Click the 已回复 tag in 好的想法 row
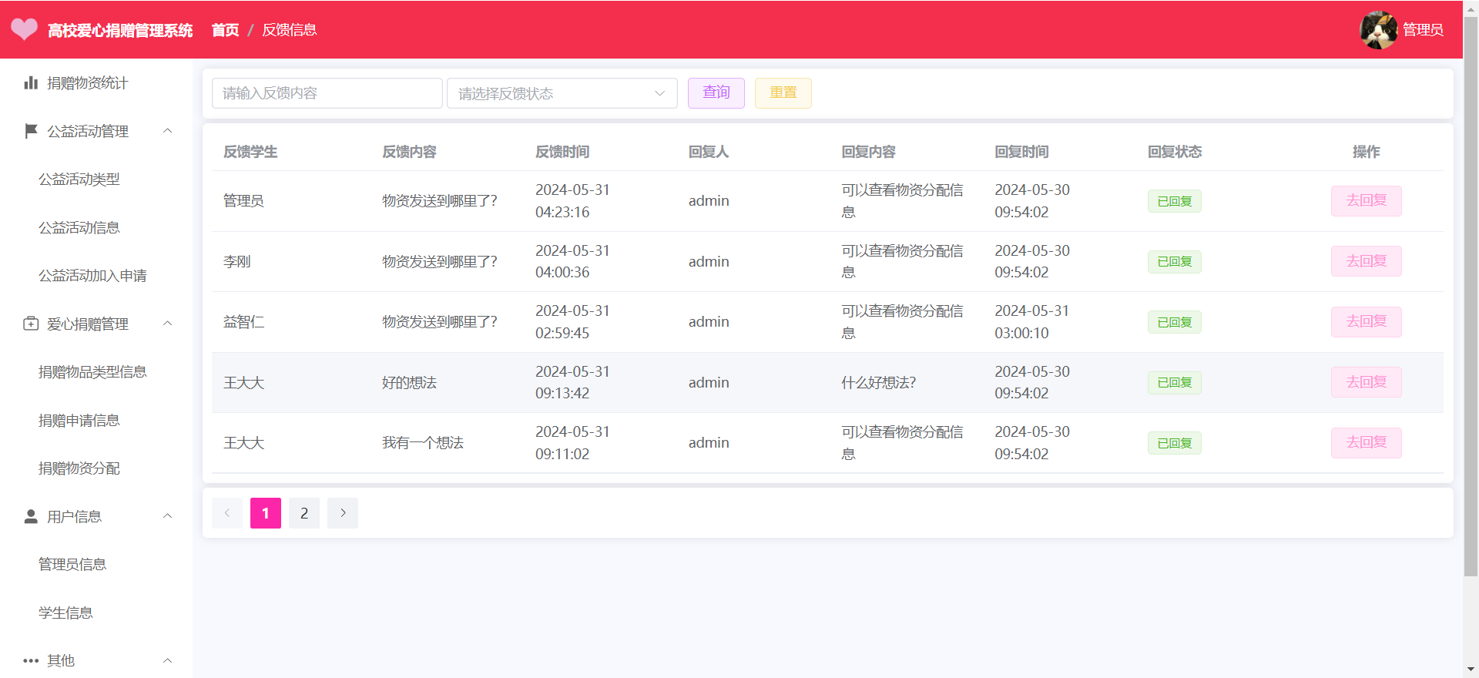The height and width of the screenshot is (678, 1479). [1175, 383]
